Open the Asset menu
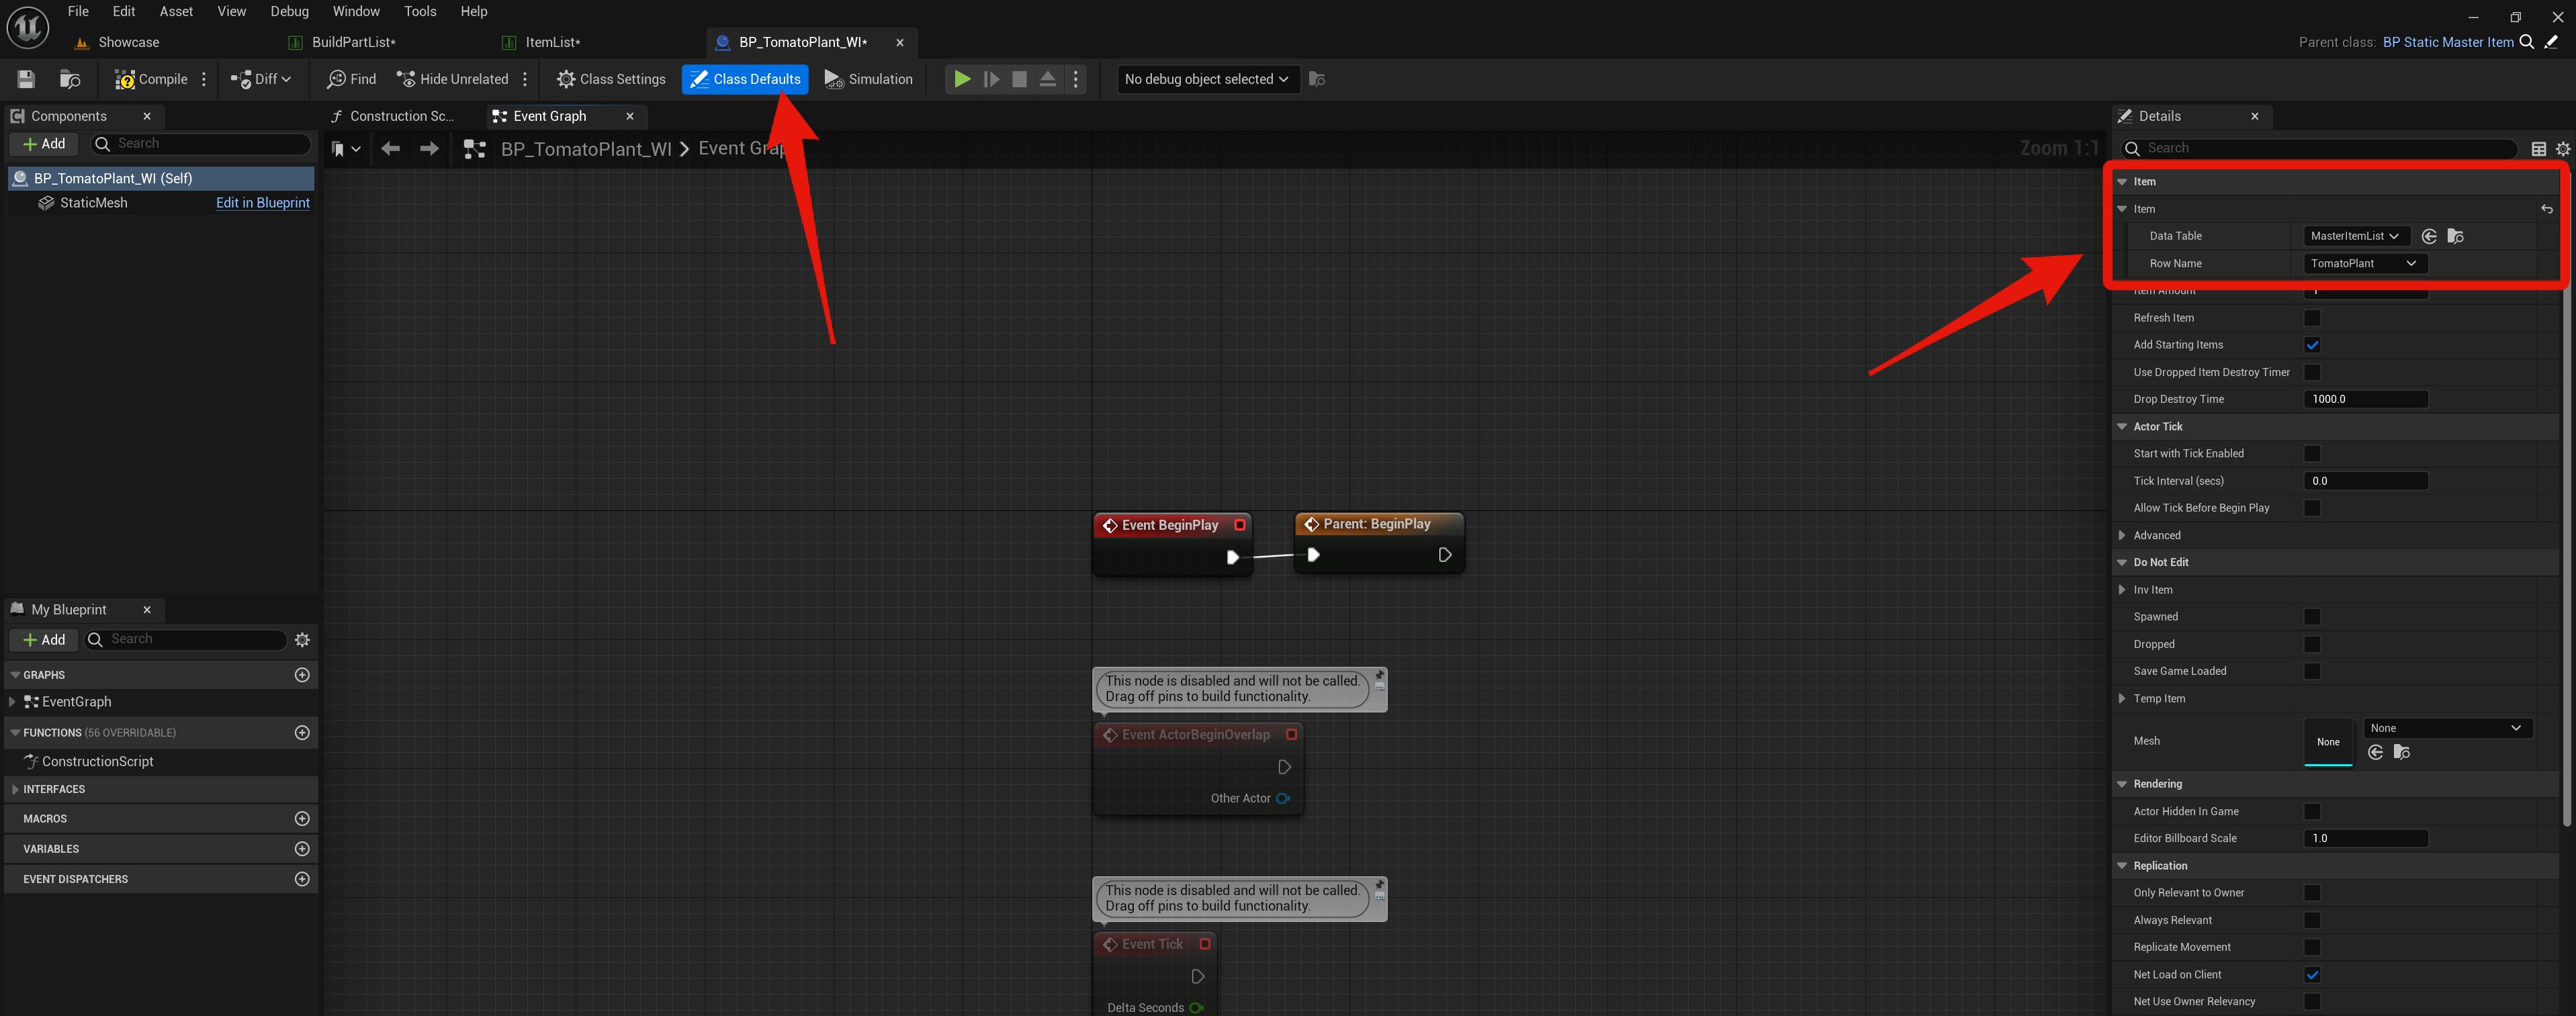2576x1016 pixels. 176,11
